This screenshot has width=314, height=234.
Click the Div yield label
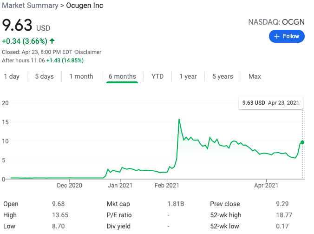pyautogui.click(x=118, y=227)
